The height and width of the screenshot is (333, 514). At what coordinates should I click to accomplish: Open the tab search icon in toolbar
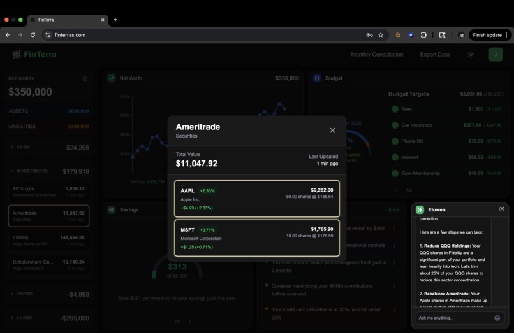(442, 35)
